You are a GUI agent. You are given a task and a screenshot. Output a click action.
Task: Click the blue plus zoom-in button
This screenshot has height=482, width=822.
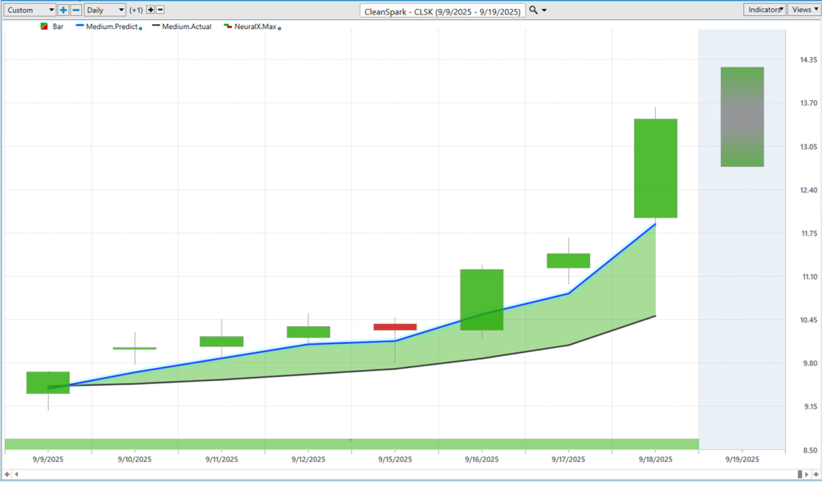(x=63, y=10)
